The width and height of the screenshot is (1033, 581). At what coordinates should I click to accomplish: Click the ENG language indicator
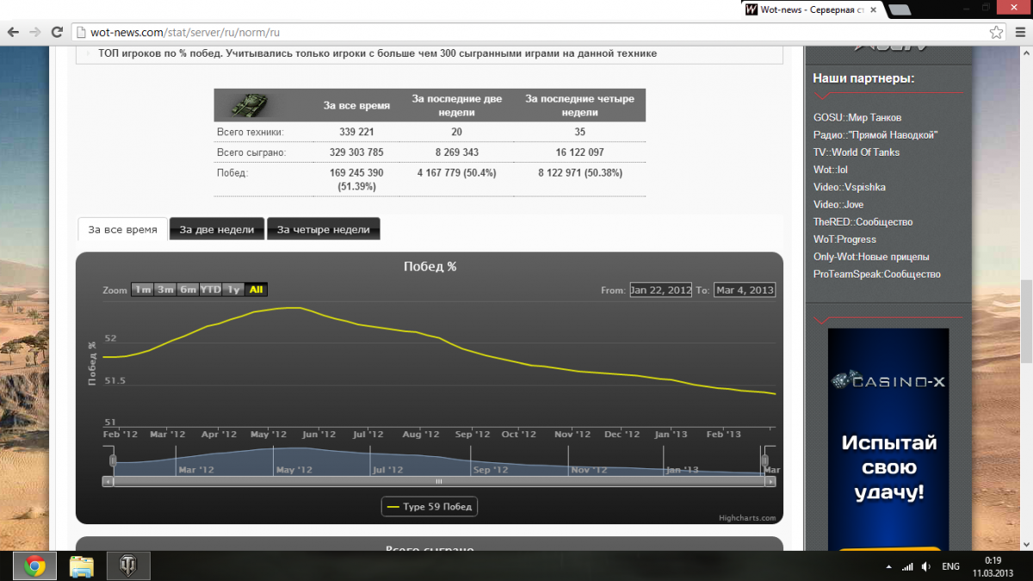click(951, 567)
